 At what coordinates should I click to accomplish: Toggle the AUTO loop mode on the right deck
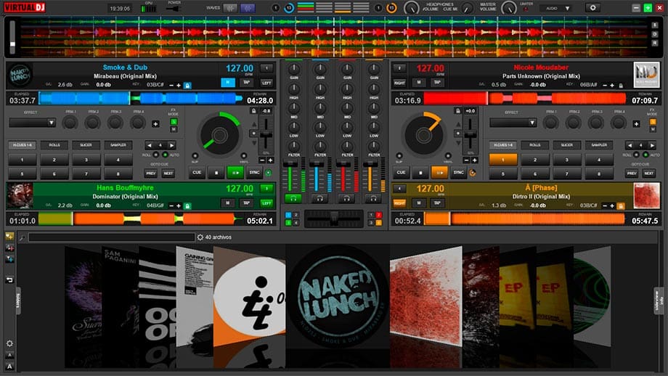point(645,155)
